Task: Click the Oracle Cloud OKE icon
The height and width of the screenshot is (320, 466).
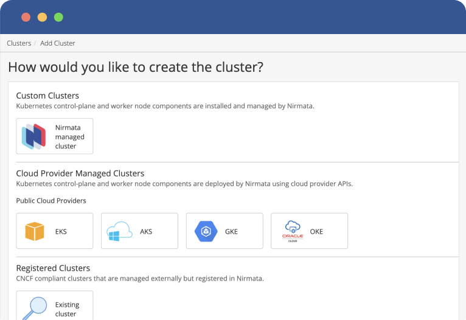Action: [293, 231]
